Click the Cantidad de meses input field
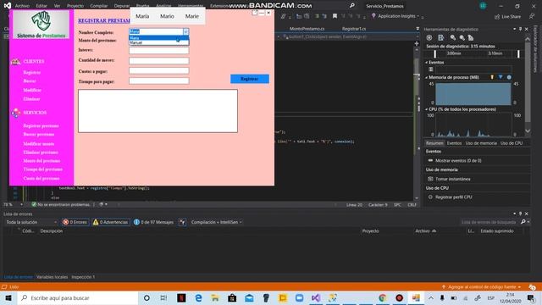 [158, 60]
